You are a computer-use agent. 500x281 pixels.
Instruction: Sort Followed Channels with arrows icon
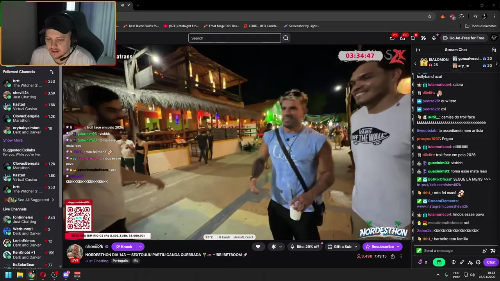(52, 72)
